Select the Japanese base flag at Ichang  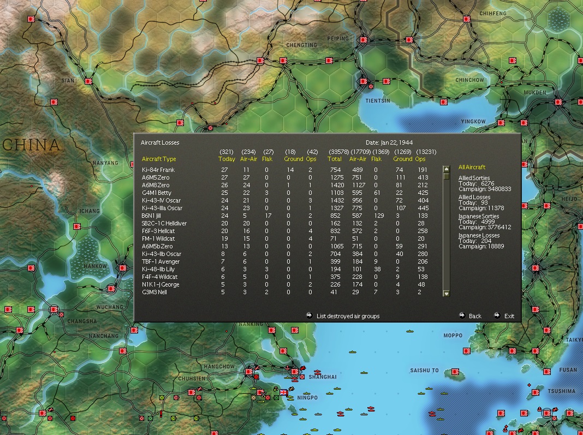(76, 226)
